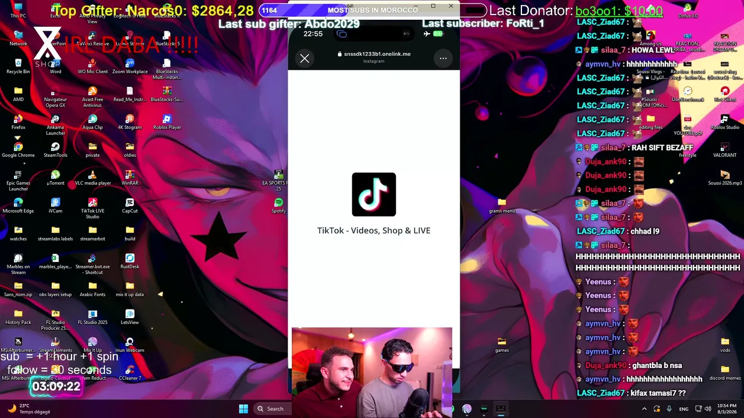This screenshot has width=744, height=418.
Task: Open the 'streamlabs labels' folder
Action: pos(55,233)
